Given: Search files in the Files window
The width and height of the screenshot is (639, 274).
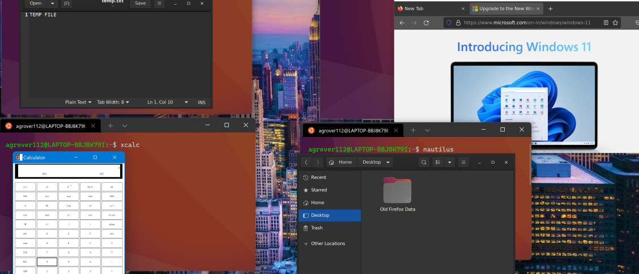Looking at the screenshot, I should tap(424, 162).
